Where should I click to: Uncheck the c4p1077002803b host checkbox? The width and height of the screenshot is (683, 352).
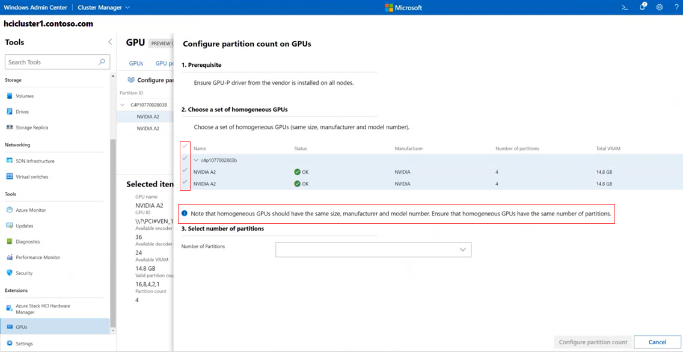click(185, 159)
